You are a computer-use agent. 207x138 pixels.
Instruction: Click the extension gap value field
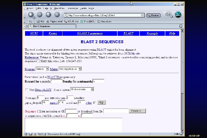coord(70,98)
